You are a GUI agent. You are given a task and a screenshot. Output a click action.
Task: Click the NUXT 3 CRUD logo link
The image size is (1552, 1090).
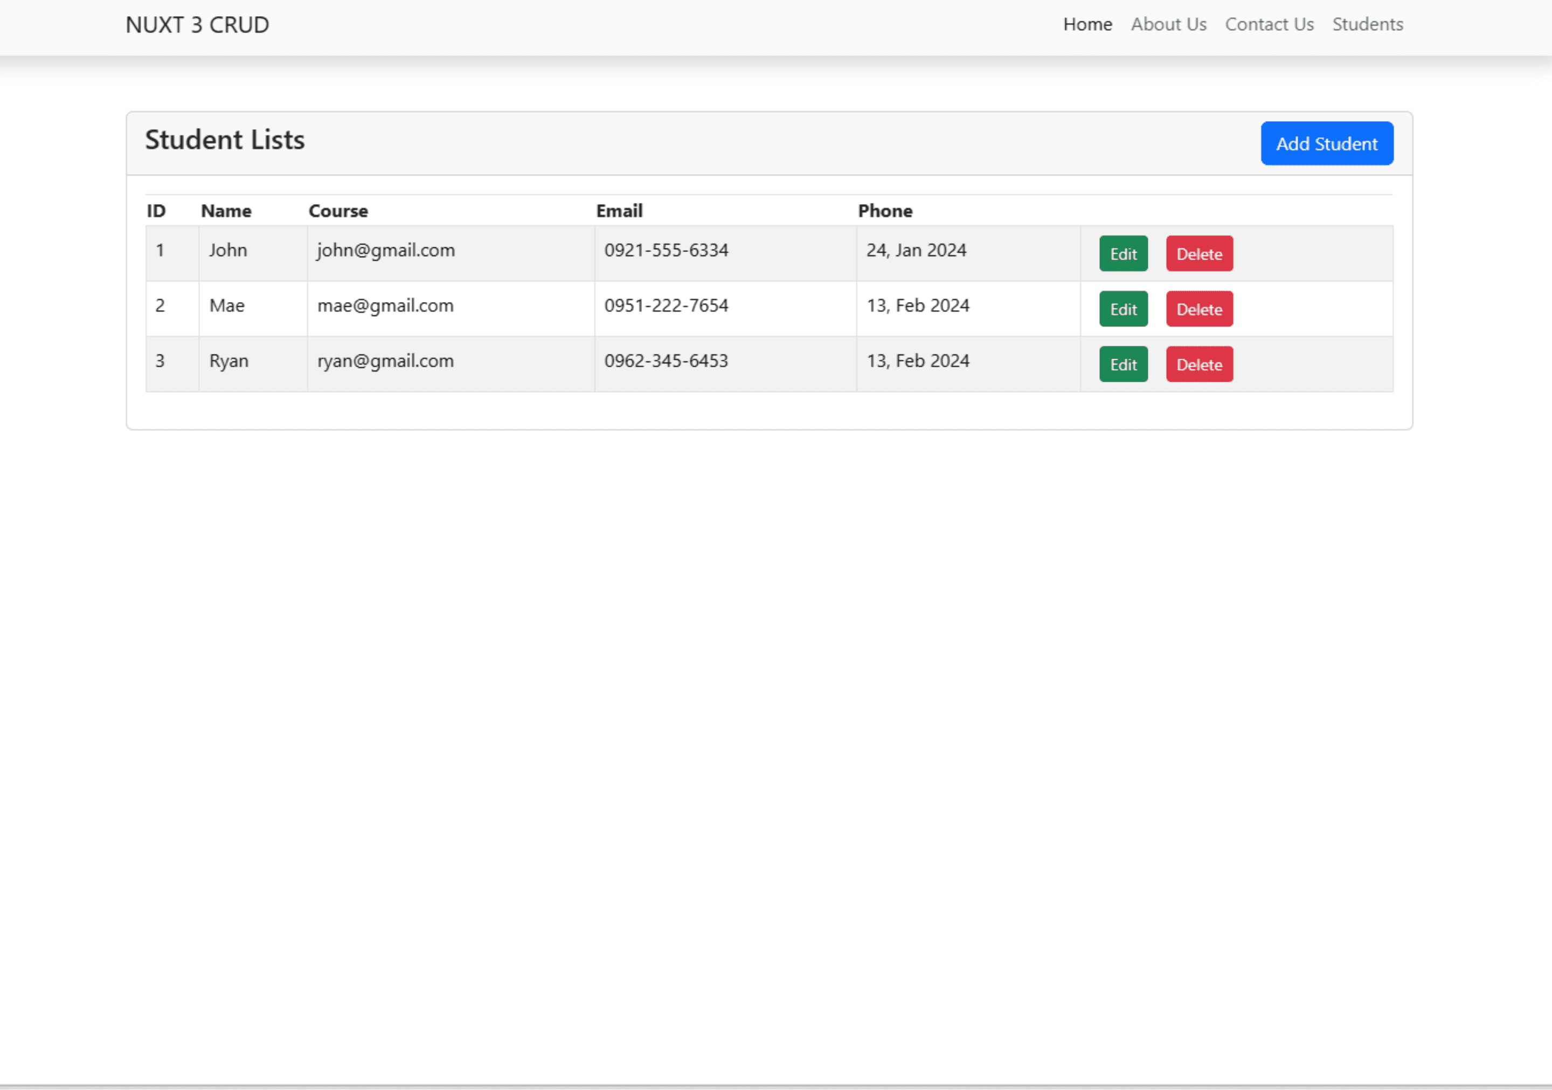(197, 24)
